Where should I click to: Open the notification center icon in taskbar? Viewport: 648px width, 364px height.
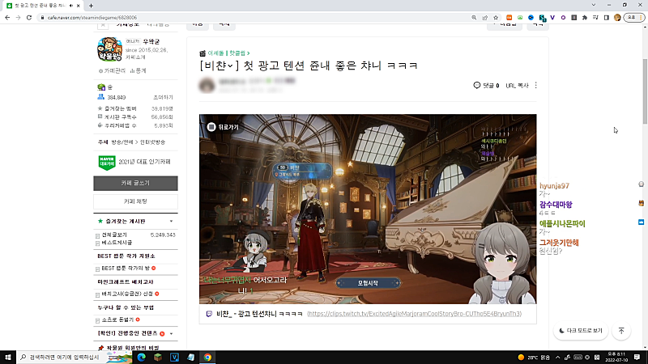[637, 358]
